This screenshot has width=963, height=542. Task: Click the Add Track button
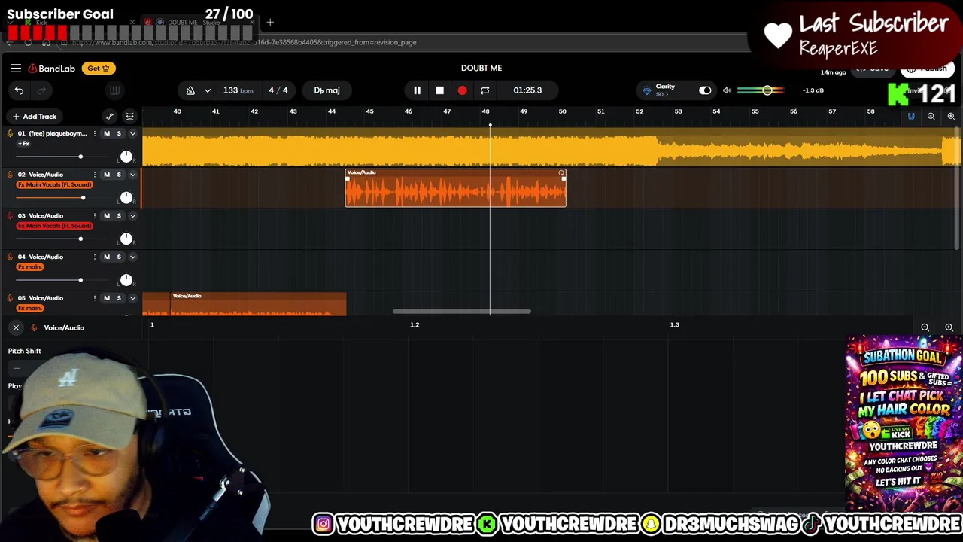click(x=34, y=117)
